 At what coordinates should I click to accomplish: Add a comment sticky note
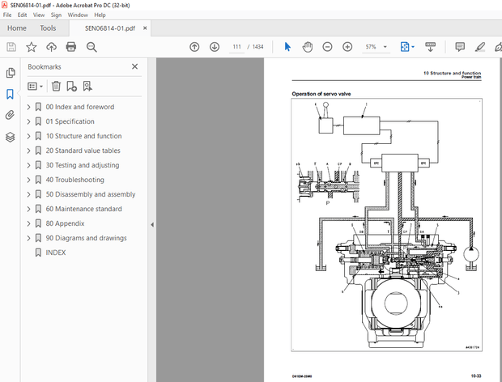[460, 47]
